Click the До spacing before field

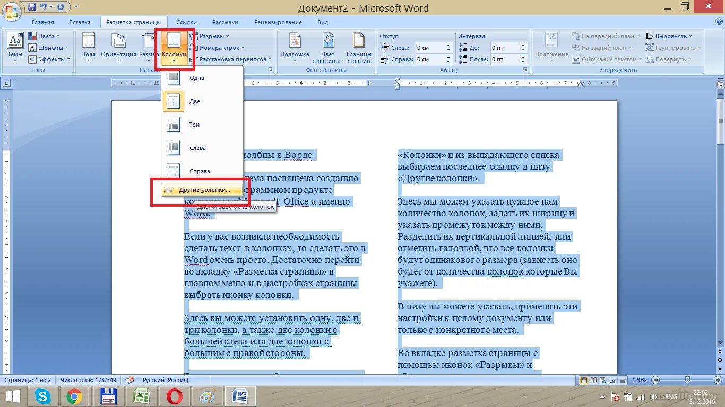(505, 48)
